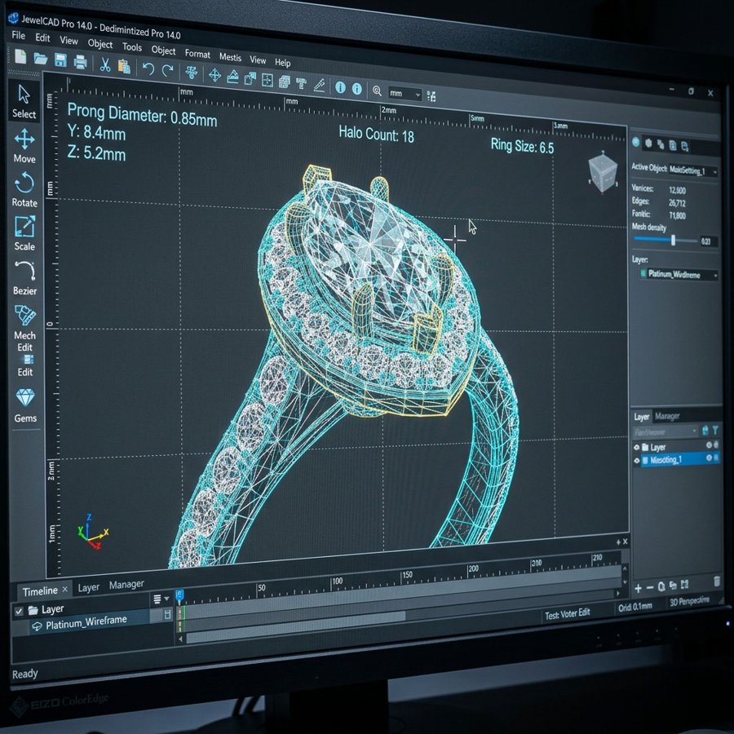This screenshot has width=734, height=734.
Task: Click the Edges 26,712 value
Action: coord(677,203)
